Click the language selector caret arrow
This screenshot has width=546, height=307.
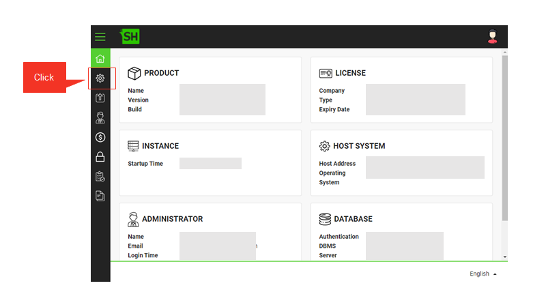click(x=495, y=274)
